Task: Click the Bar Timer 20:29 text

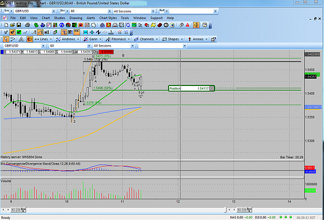Action: pos(291,157)
